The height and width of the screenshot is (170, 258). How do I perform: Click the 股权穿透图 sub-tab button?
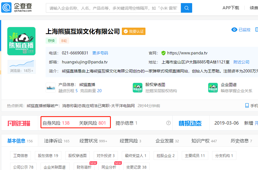tap(77, 156)
